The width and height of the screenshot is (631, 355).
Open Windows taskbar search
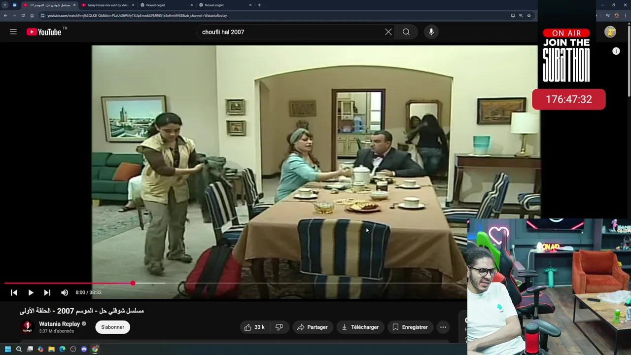[x=19, y=349]
